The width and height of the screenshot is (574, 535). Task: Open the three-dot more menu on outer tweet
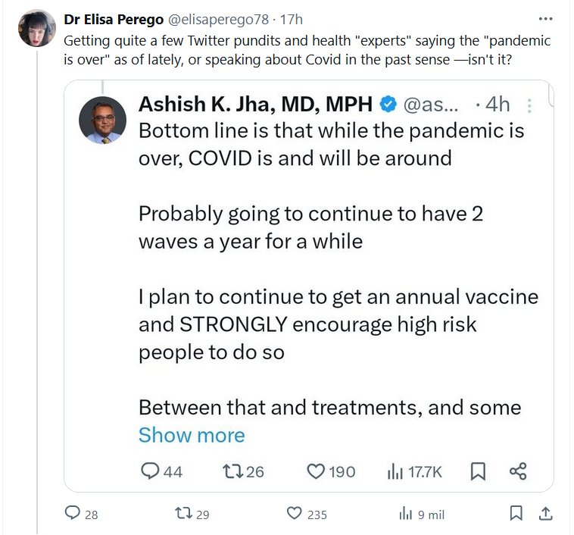pyautogui.click(x=545, y=19)
